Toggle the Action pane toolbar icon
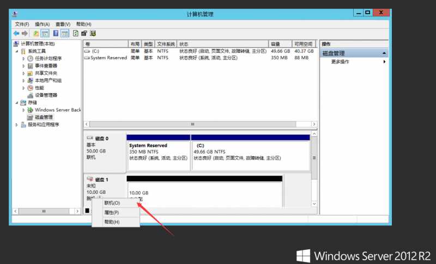This screenshot has width=436, height=264. [64, 34]
